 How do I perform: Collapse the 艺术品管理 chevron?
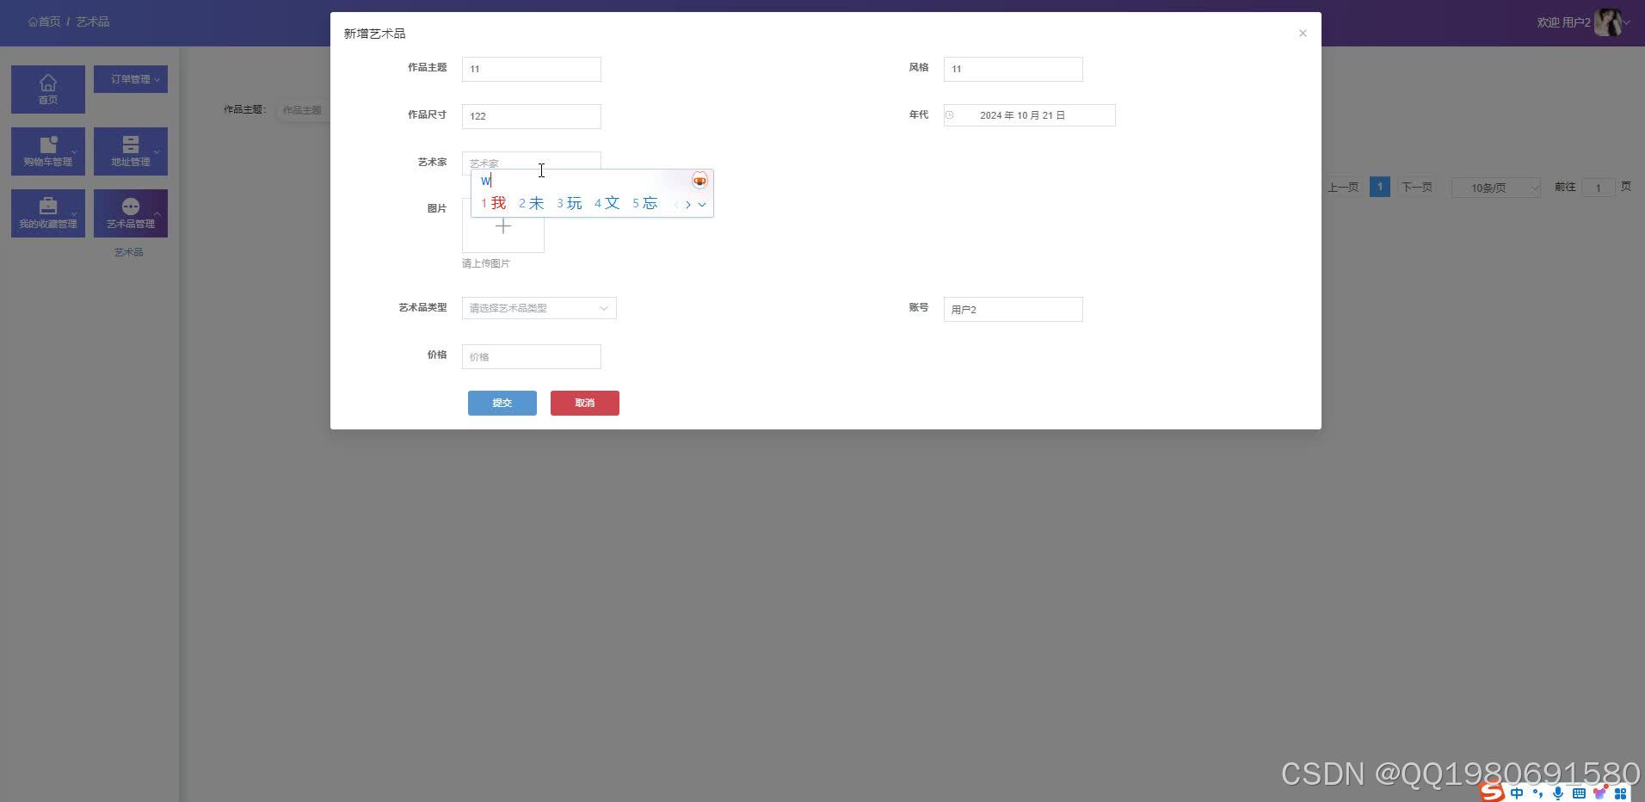pos(157,213)
